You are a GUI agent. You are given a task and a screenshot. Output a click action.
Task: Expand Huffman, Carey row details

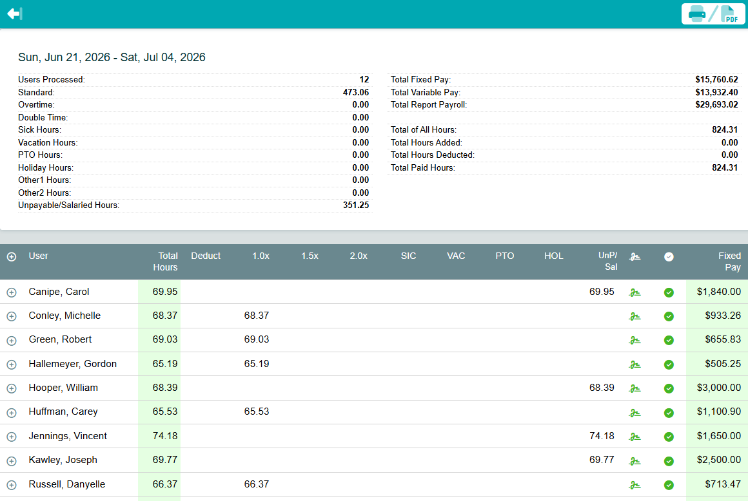point(12,412)
